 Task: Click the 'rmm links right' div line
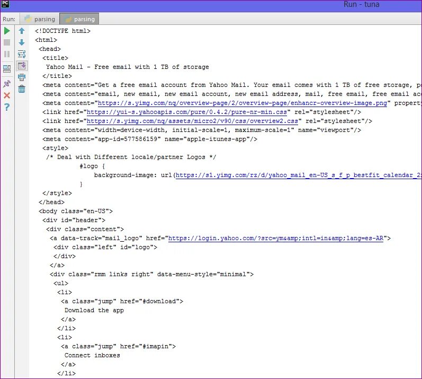(x=151, y=274)
